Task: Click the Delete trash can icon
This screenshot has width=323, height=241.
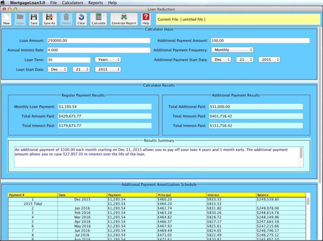Action: [x=66, y=19]
